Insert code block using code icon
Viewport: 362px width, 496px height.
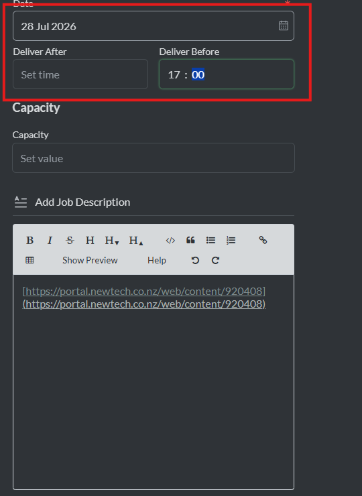pos(170,241)
